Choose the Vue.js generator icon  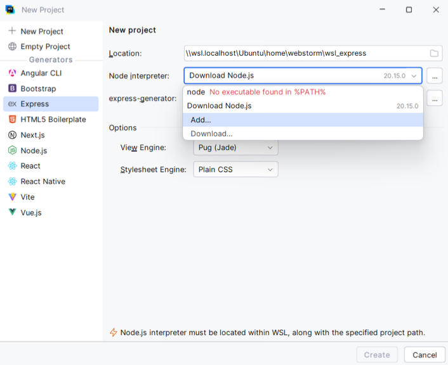[x=12, y=212]
